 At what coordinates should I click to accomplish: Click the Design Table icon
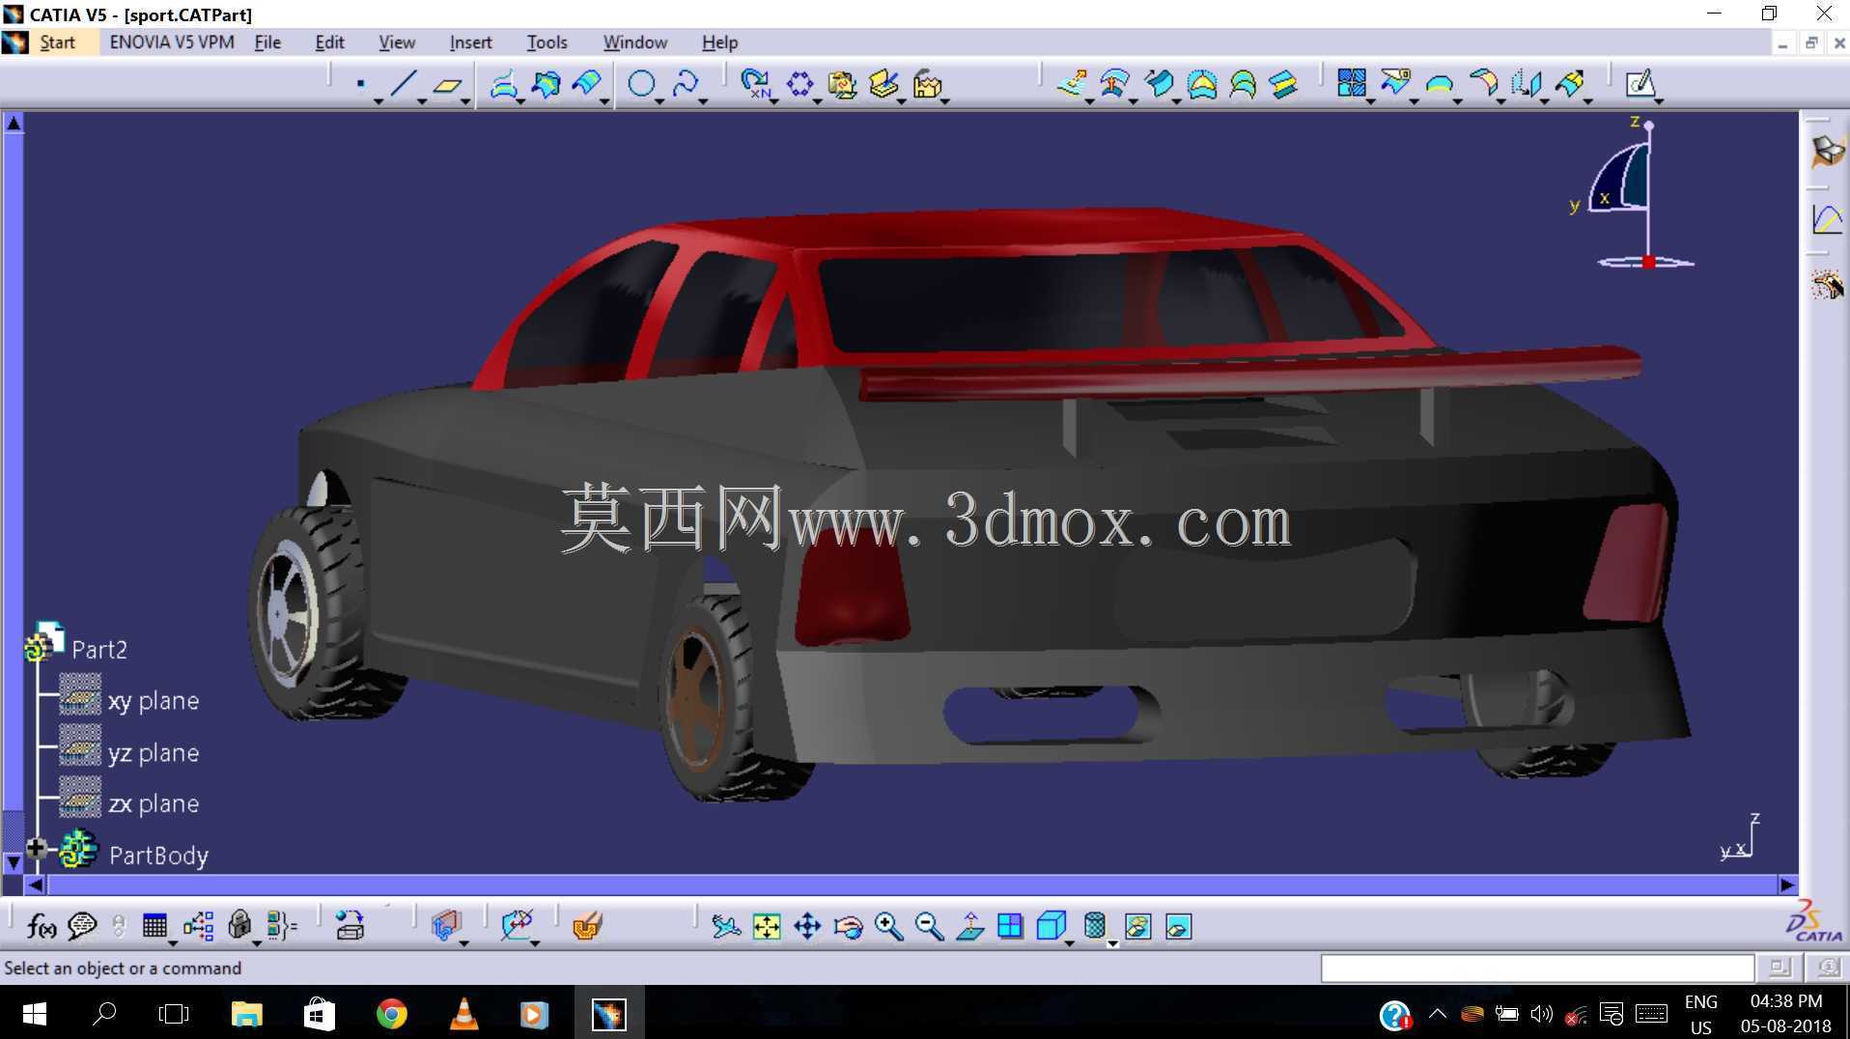click(x=154, y=927)
